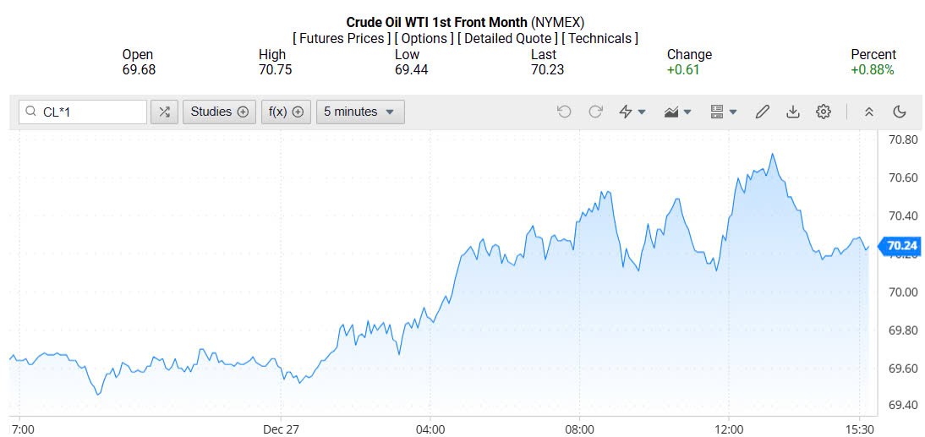Open the Detailed Quote link
This screenshot has height=437, width=925.
(506, 38)
